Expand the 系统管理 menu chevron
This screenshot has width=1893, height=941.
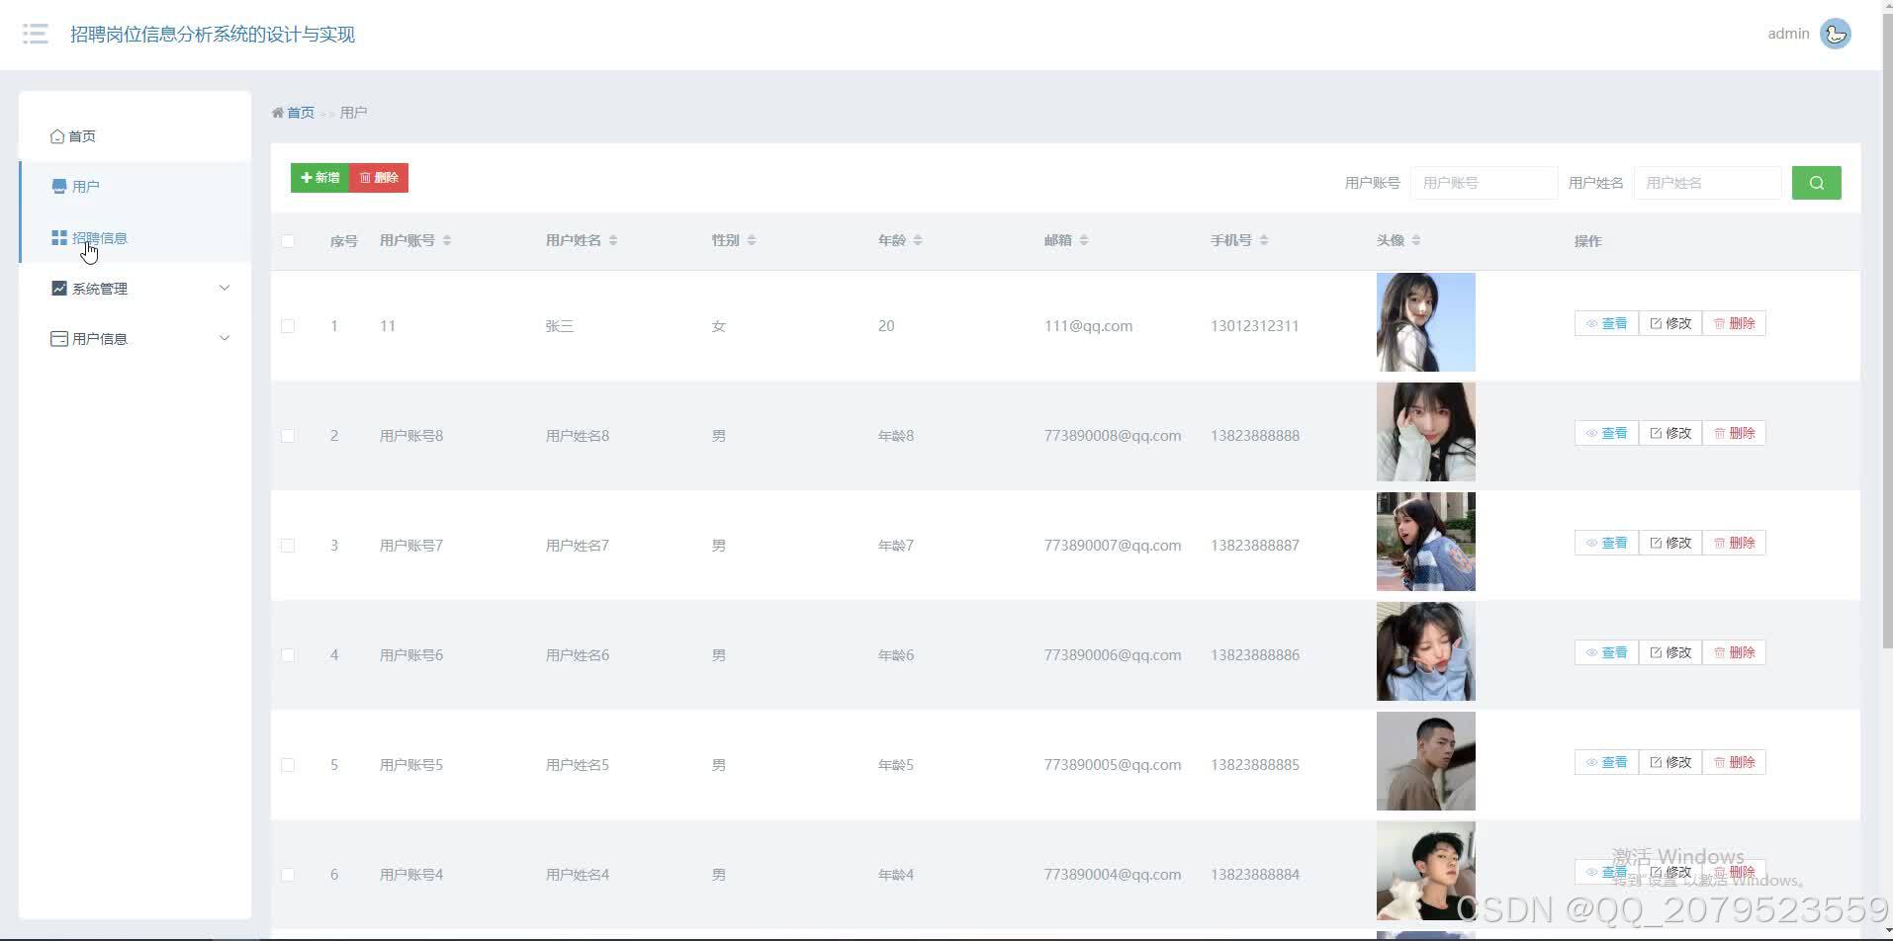click(x=225, y=288)
